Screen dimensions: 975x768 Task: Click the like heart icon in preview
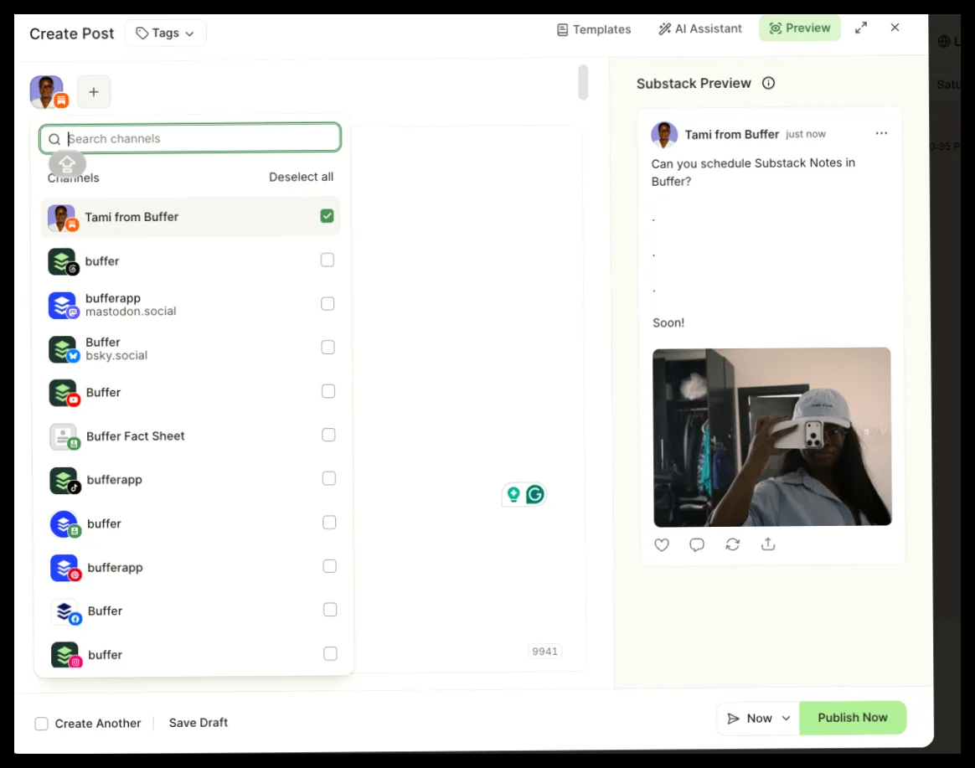[662, 544]
